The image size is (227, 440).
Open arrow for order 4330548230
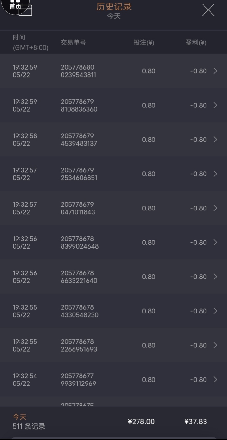pyautogui.click(x=215, y=311)
